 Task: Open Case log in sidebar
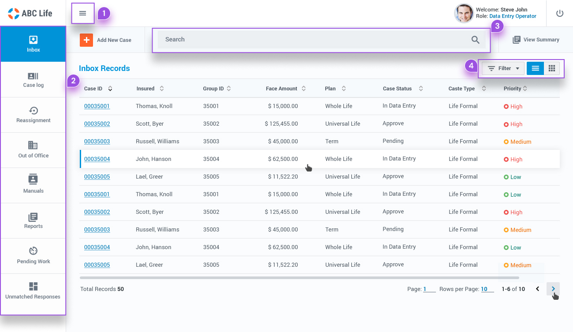(33, 80)
